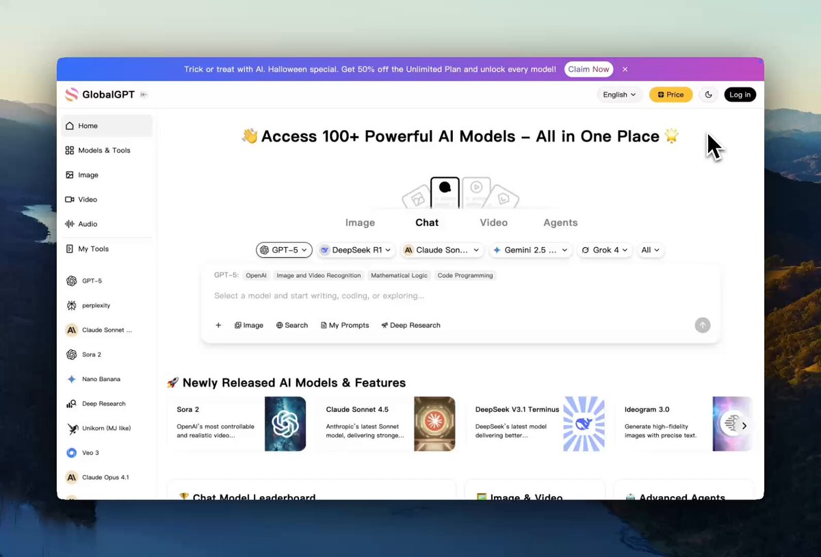
Task: Close the Halloween promo banner
Action: pos(625,69)
